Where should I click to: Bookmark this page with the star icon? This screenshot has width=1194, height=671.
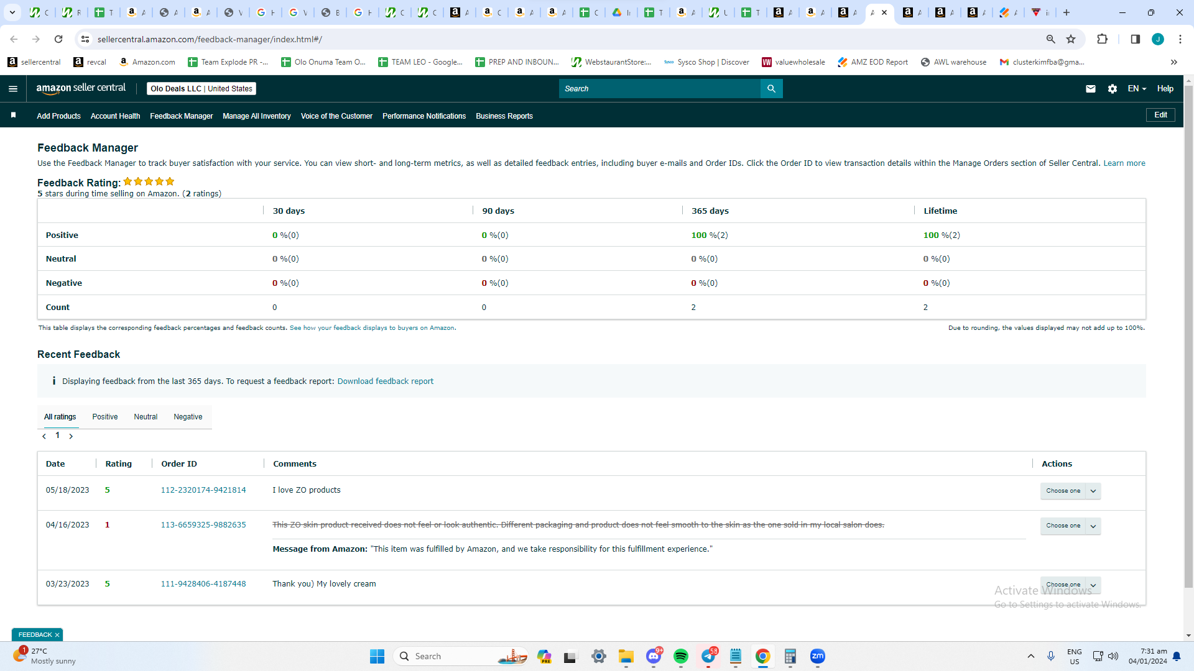[x=1071, y=39]
